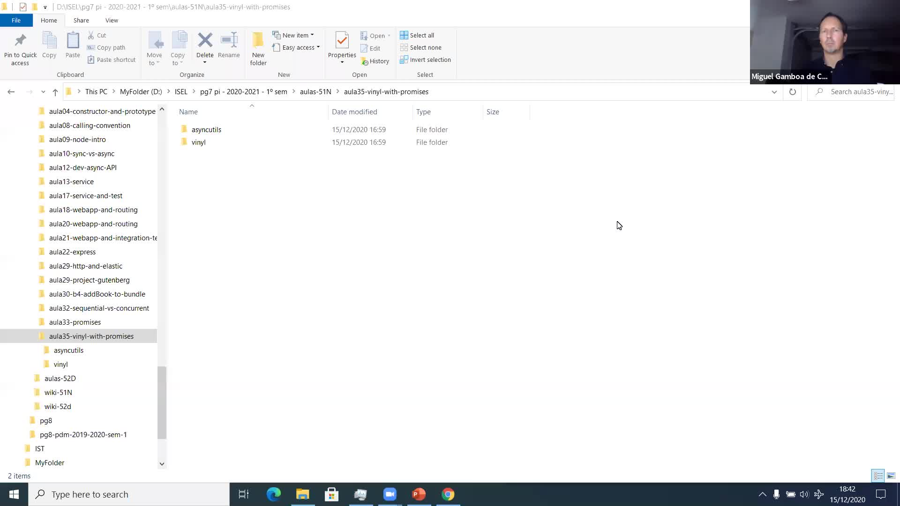Toggle sort order on Name column
This screenshot has height=506, width=900.
click(188, 112)
